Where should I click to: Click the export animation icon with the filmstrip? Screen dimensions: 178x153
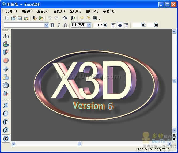[x=35, y=18]
